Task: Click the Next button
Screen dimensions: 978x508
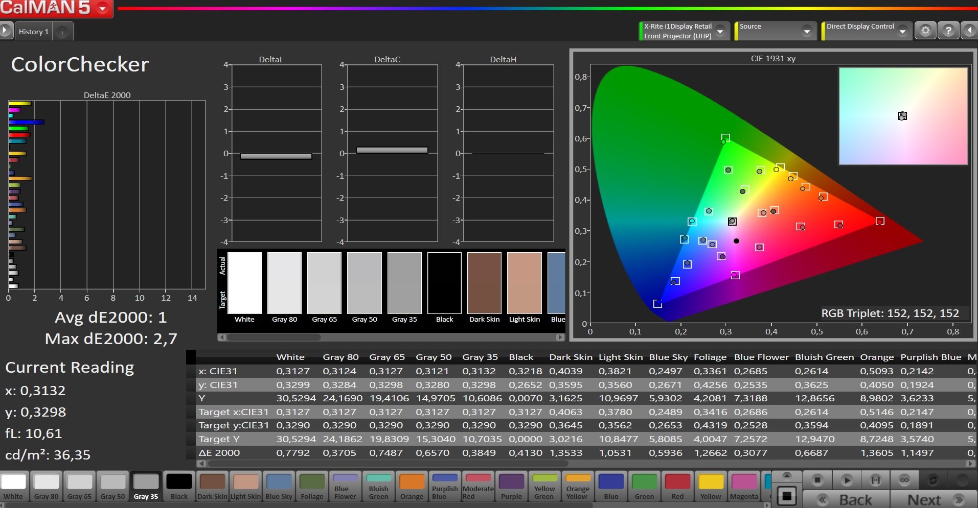Action: (x=933, y=500)
